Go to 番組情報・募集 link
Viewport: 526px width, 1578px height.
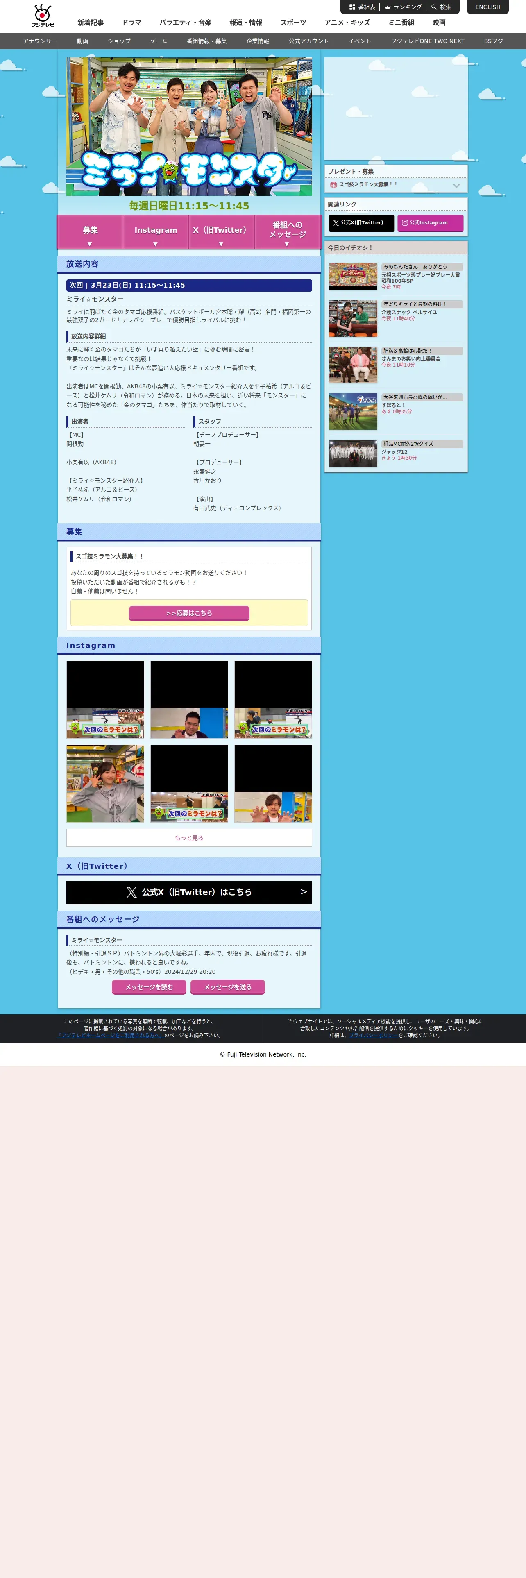[207, 41]
